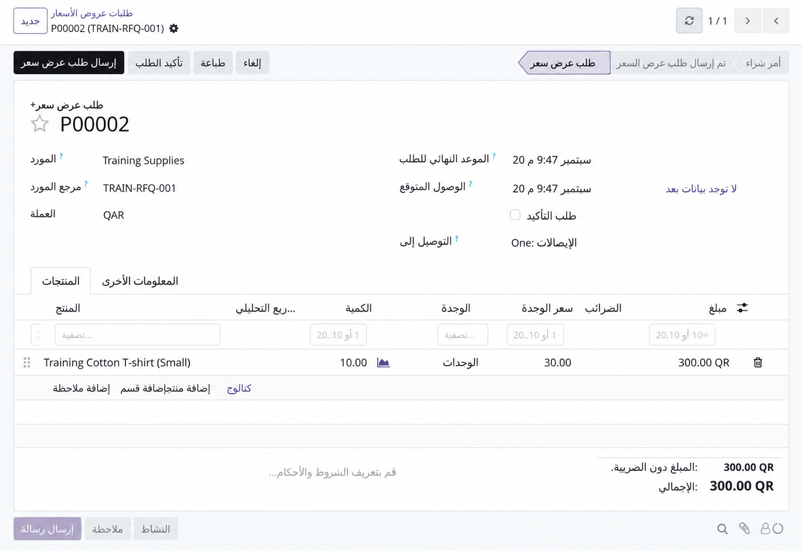
Task: Click the إرسال طلب عرض سعر button
Action: (69, 63)
